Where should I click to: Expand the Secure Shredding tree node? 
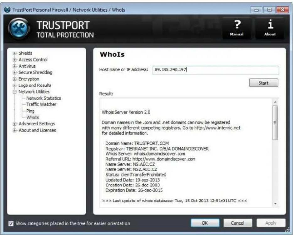pos(14,72)
